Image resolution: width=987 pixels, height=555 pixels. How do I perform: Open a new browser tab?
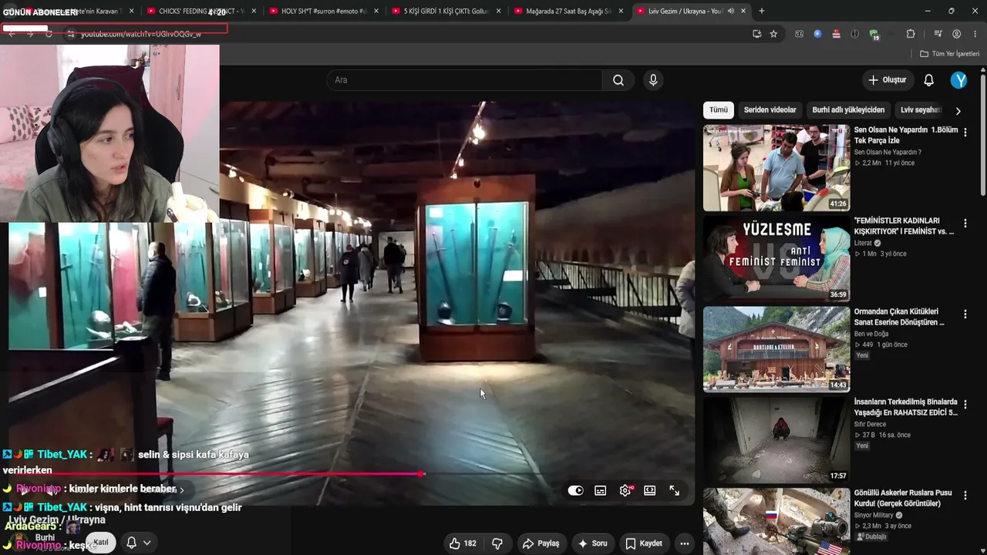coord(762,11)
